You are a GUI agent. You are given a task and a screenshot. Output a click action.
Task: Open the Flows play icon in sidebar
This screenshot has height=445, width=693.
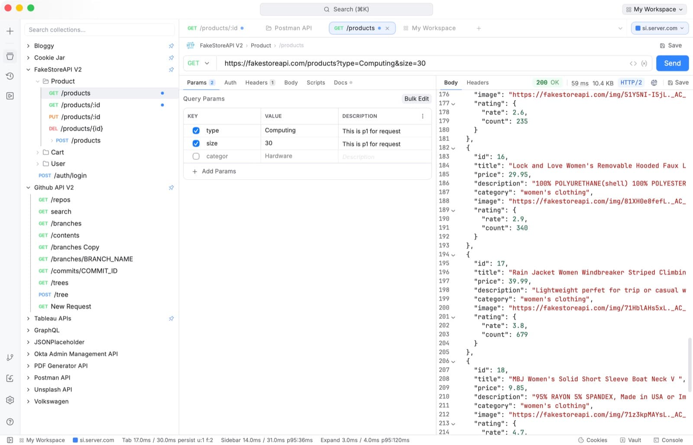10,96
